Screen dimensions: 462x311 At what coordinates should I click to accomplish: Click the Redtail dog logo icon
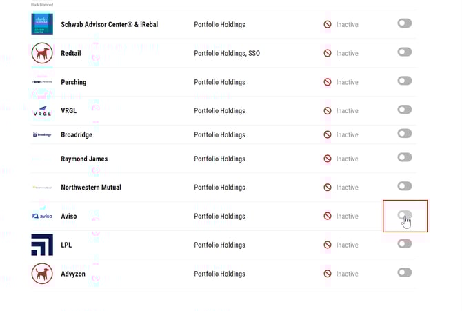(42, 53)
